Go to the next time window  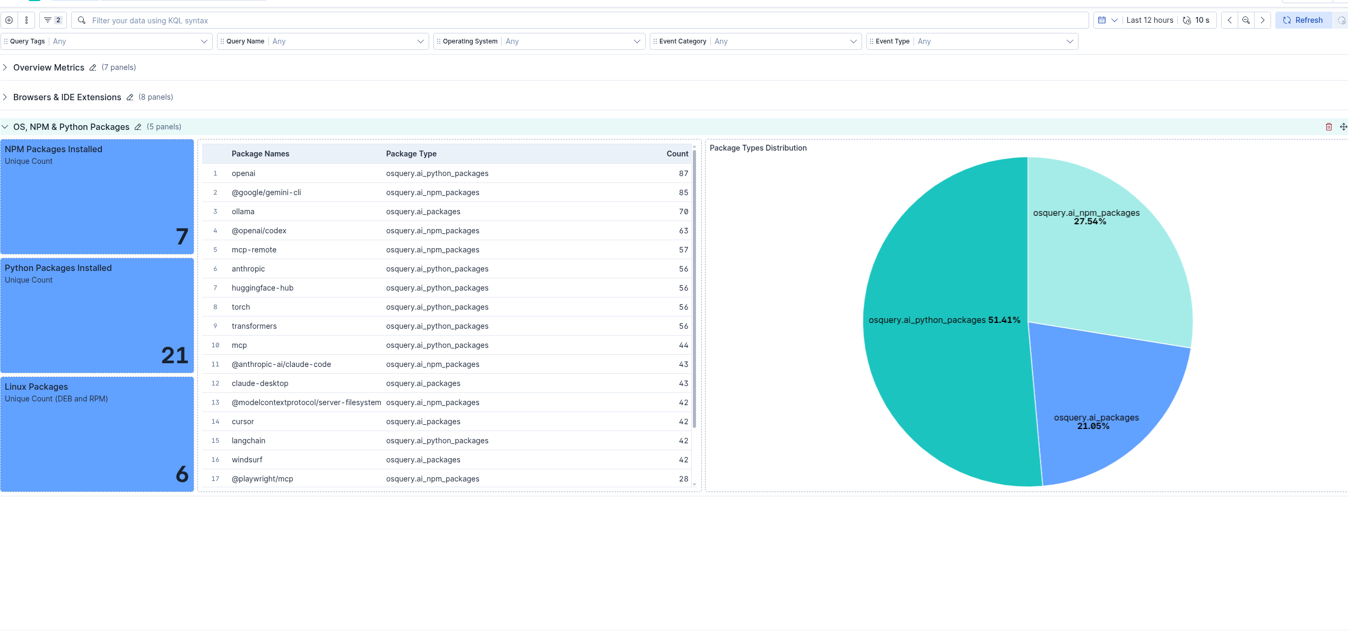[x=1263, y=20]
